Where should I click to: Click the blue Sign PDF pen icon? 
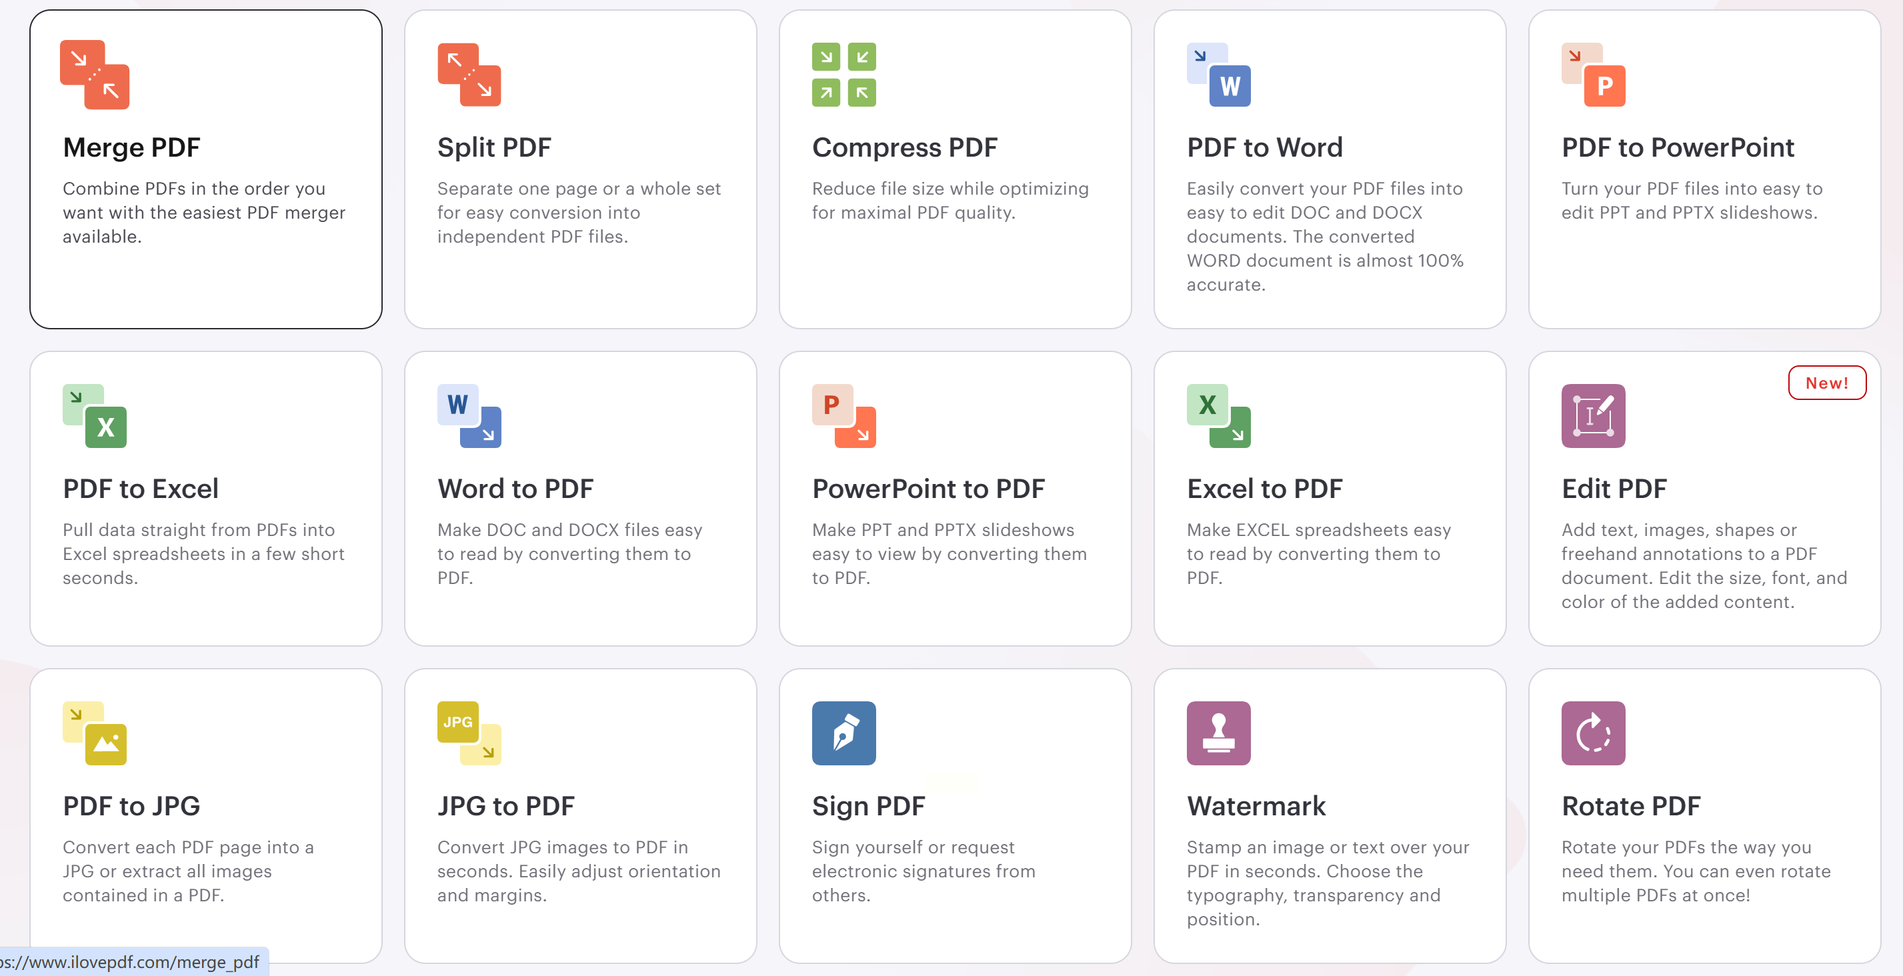tap(843, 733)
